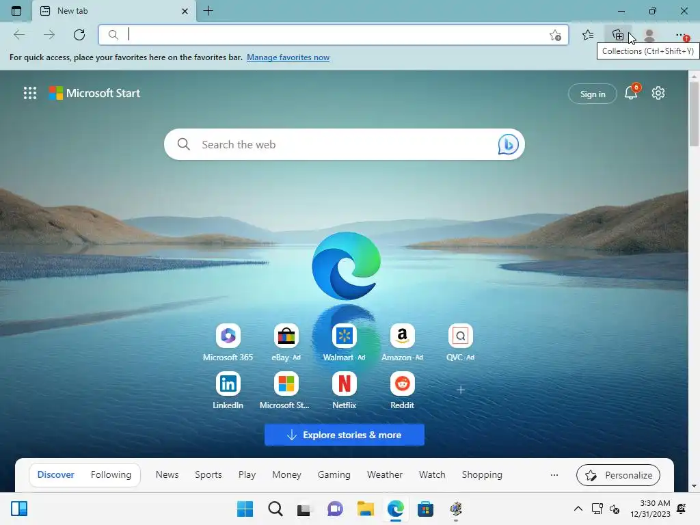700x525 pixels.
Task: Refresh the current page
Action: [79, 34]
